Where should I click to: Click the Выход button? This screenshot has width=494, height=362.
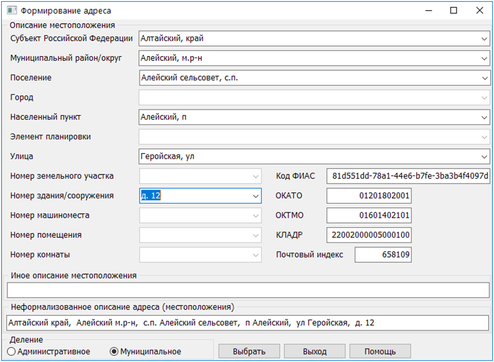tap(314, 351)
